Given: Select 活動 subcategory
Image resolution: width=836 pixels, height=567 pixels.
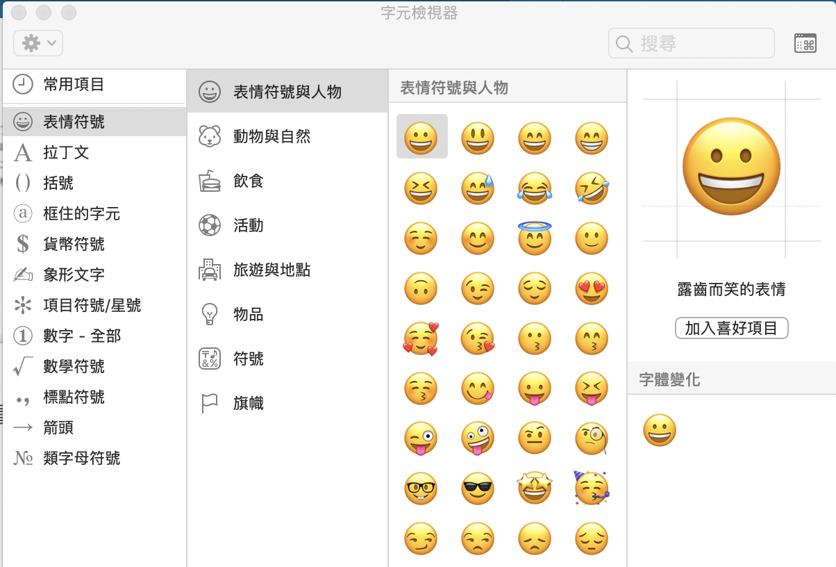Looking at the screenshot, I should [x=287, y=225].
